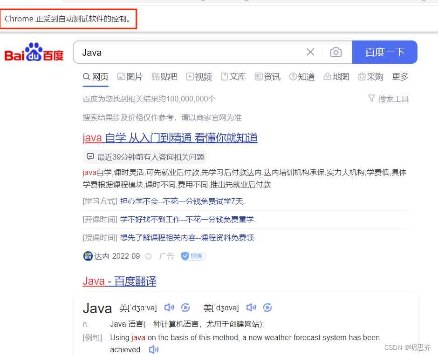This screenshot has height=355, width=438.
Task: Click the 保障 shield badge
Action: tap(193, 256)
